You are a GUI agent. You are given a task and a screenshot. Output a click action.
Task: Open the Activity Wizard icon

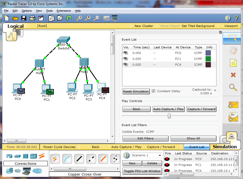pyautogui.click(x=41, y=18)
